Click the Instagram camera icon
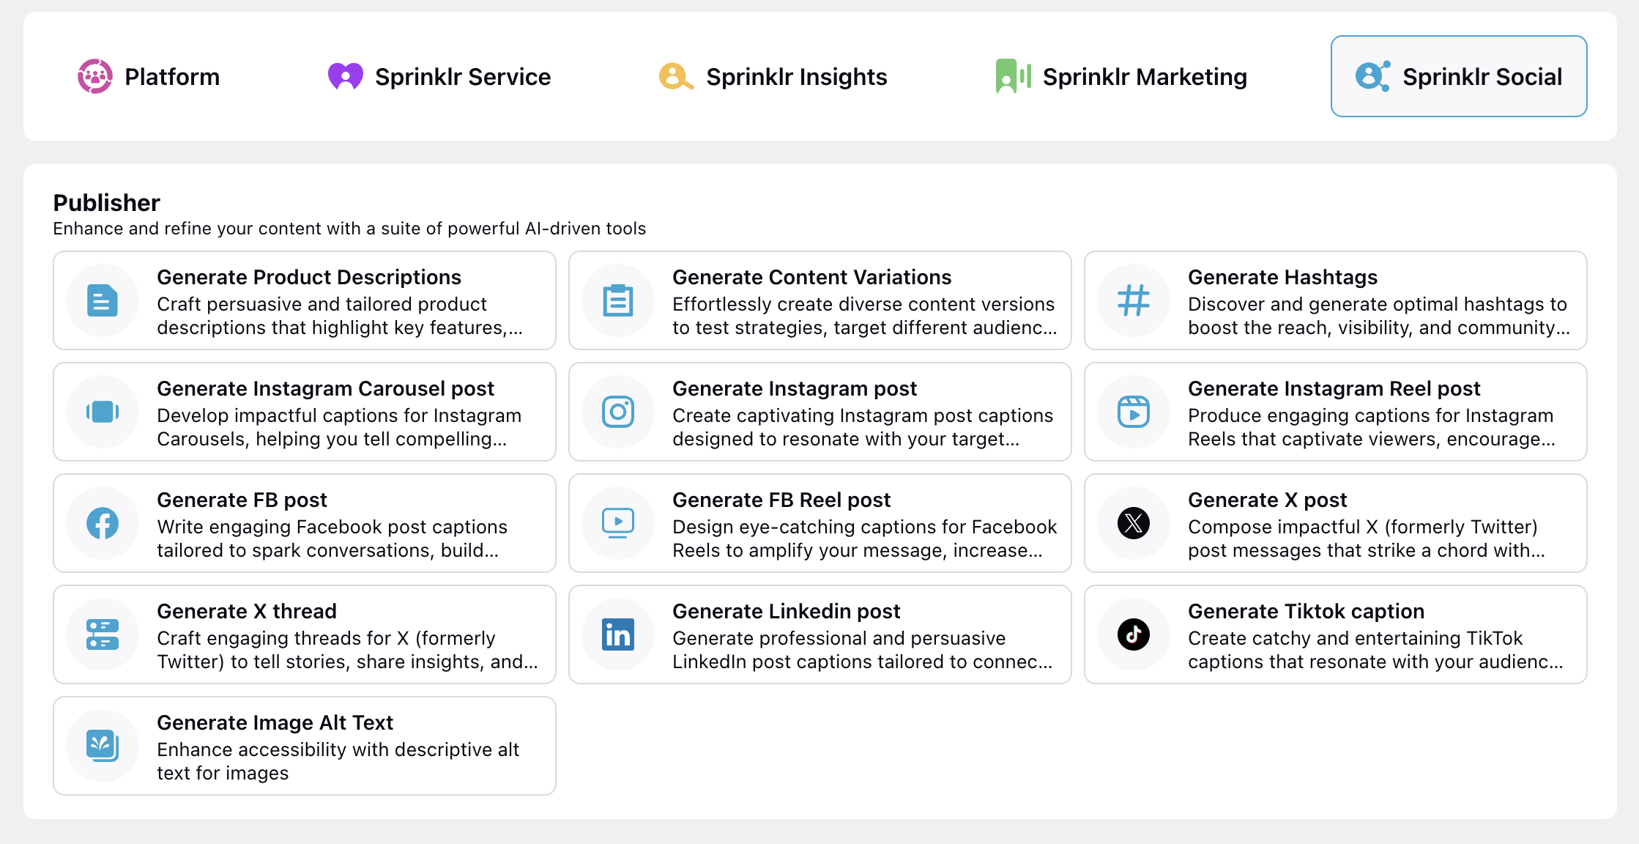 618,412
